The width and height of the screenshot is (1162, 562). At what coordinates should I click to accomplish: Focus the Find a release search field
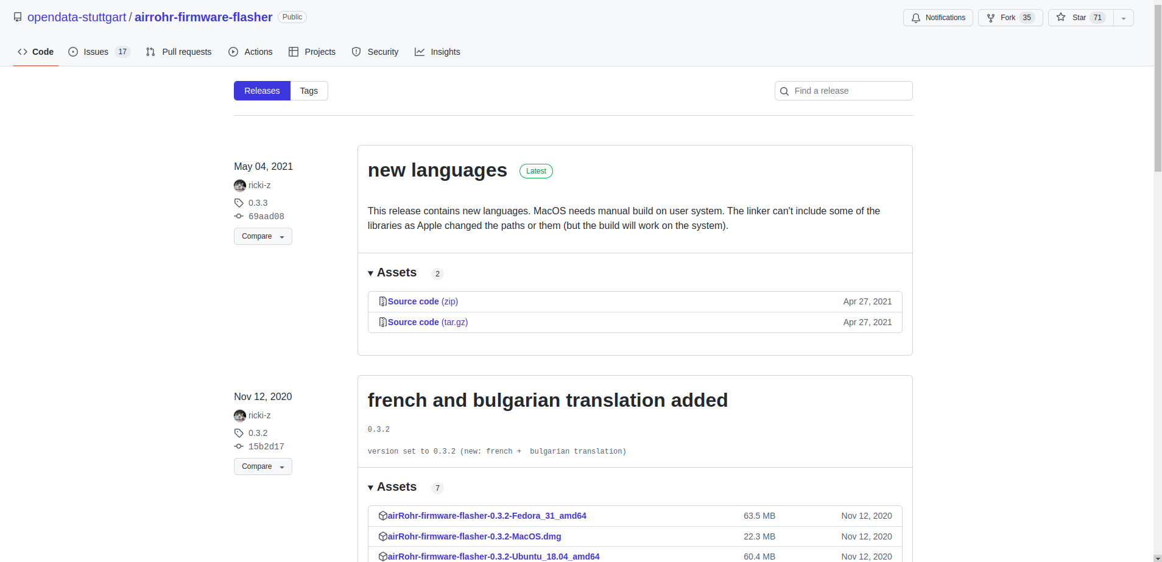point(843,91)
